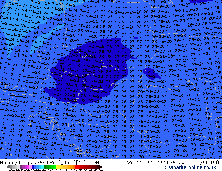Select the yellow 0 legend swatch
Image resolution: width=222 pixels, height=171 pixels.
(57, 166)
